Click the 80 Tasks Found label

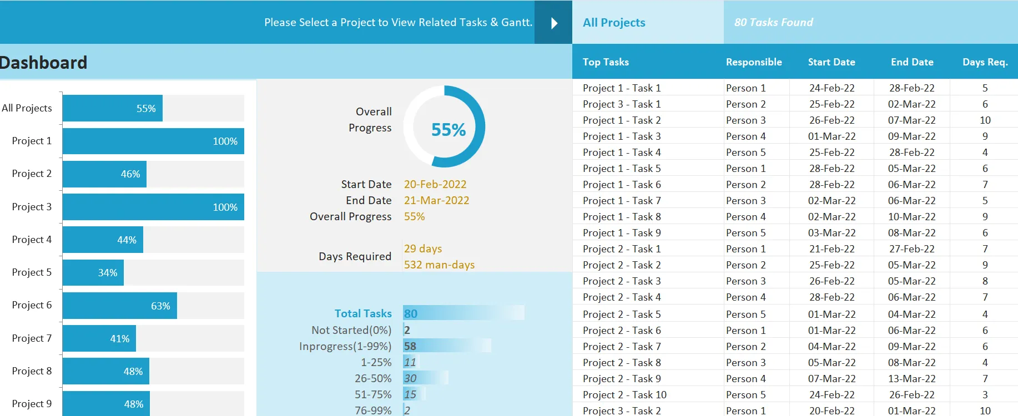point(773,23)
